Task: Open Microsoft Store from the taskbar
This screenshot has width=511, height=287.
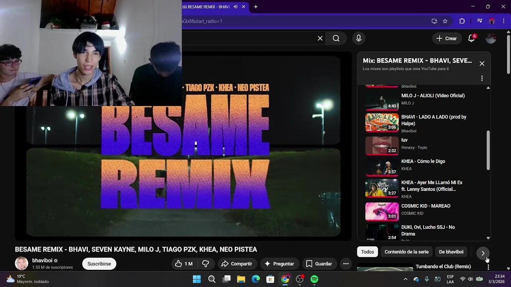Action: 270,279
